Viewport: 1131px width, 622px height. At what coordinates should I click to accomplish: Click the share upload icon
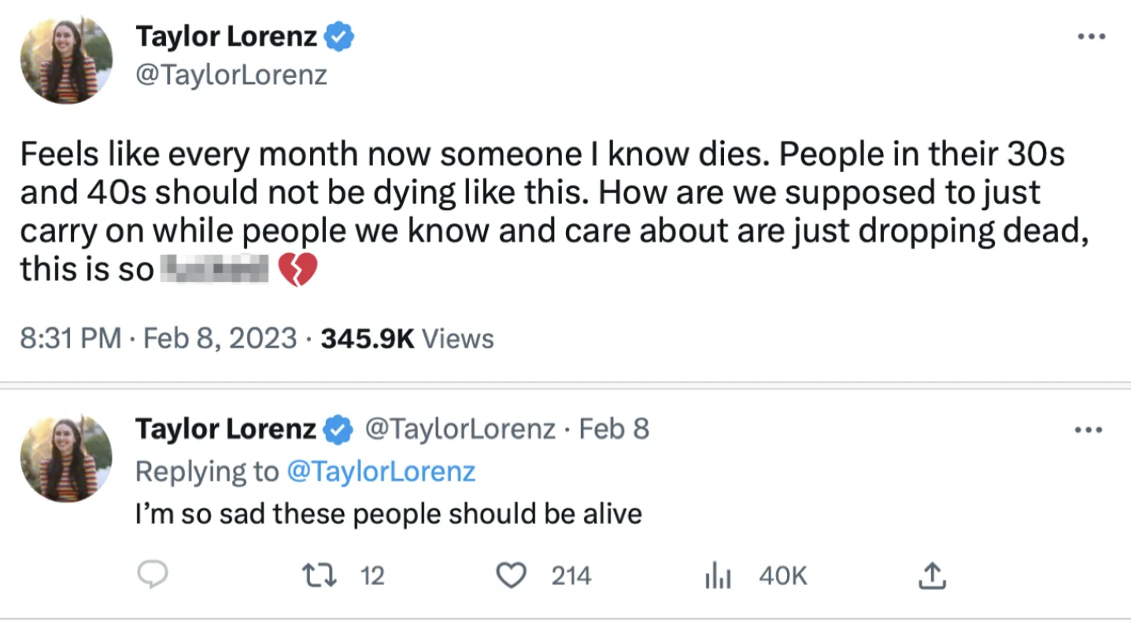coord(933,576)
